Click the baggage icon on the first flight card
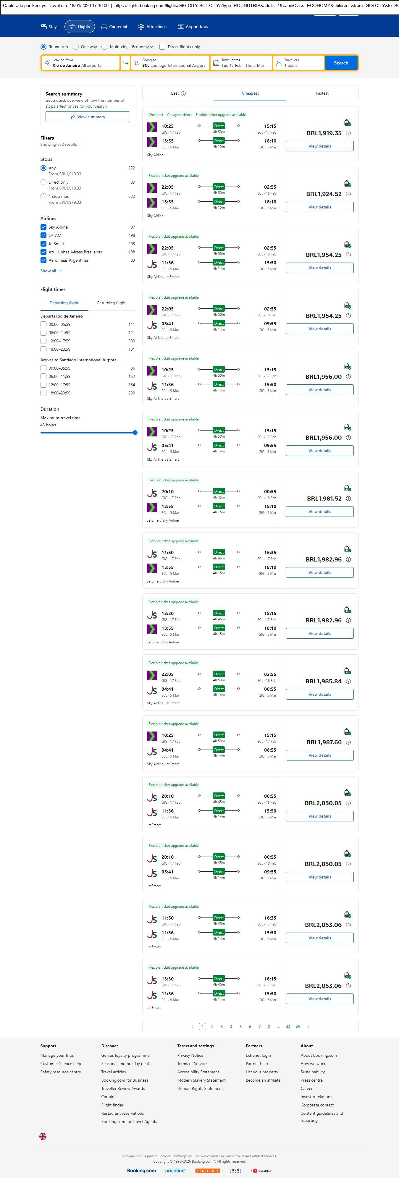The height and width of the screenshot is (1178, 399). pos(347,122)
